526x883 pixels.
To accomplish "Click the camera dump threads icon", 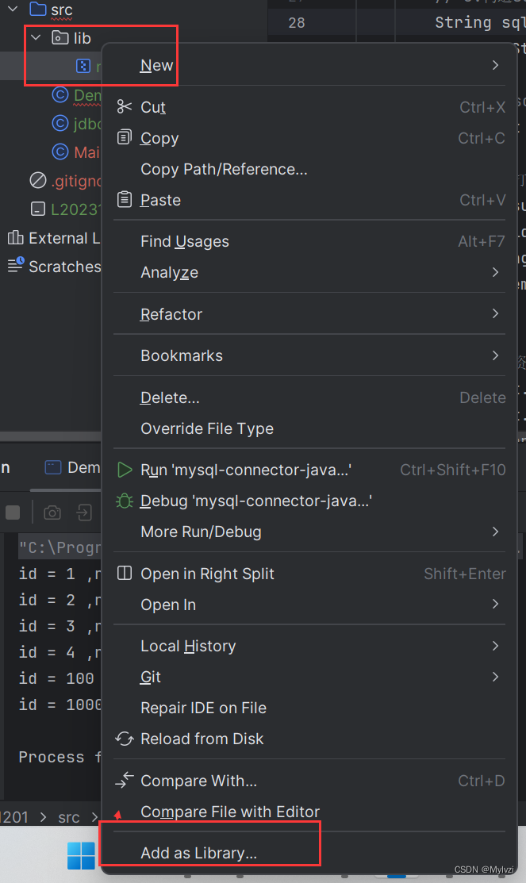I will coord(52,512).
